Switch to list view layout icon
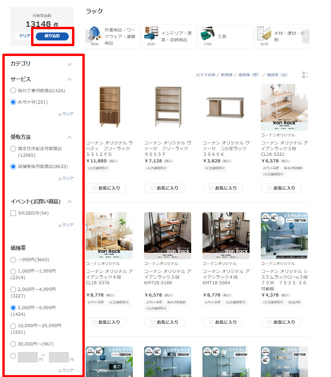The width and height of the screenshot is (331, 377). 306,75
